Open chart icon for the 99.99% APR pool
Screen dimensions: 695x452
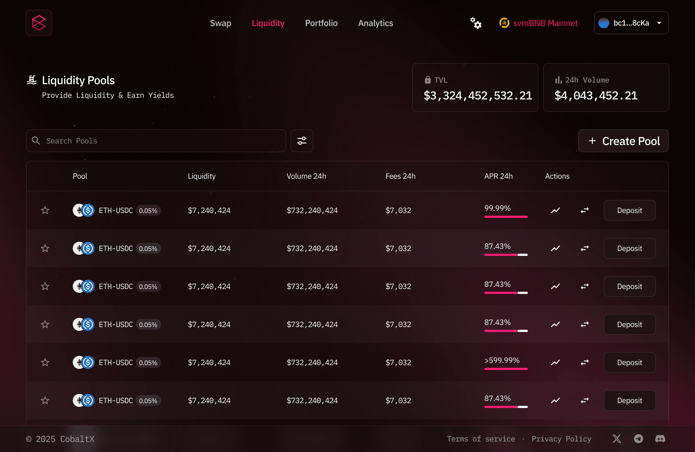(555, 210)
